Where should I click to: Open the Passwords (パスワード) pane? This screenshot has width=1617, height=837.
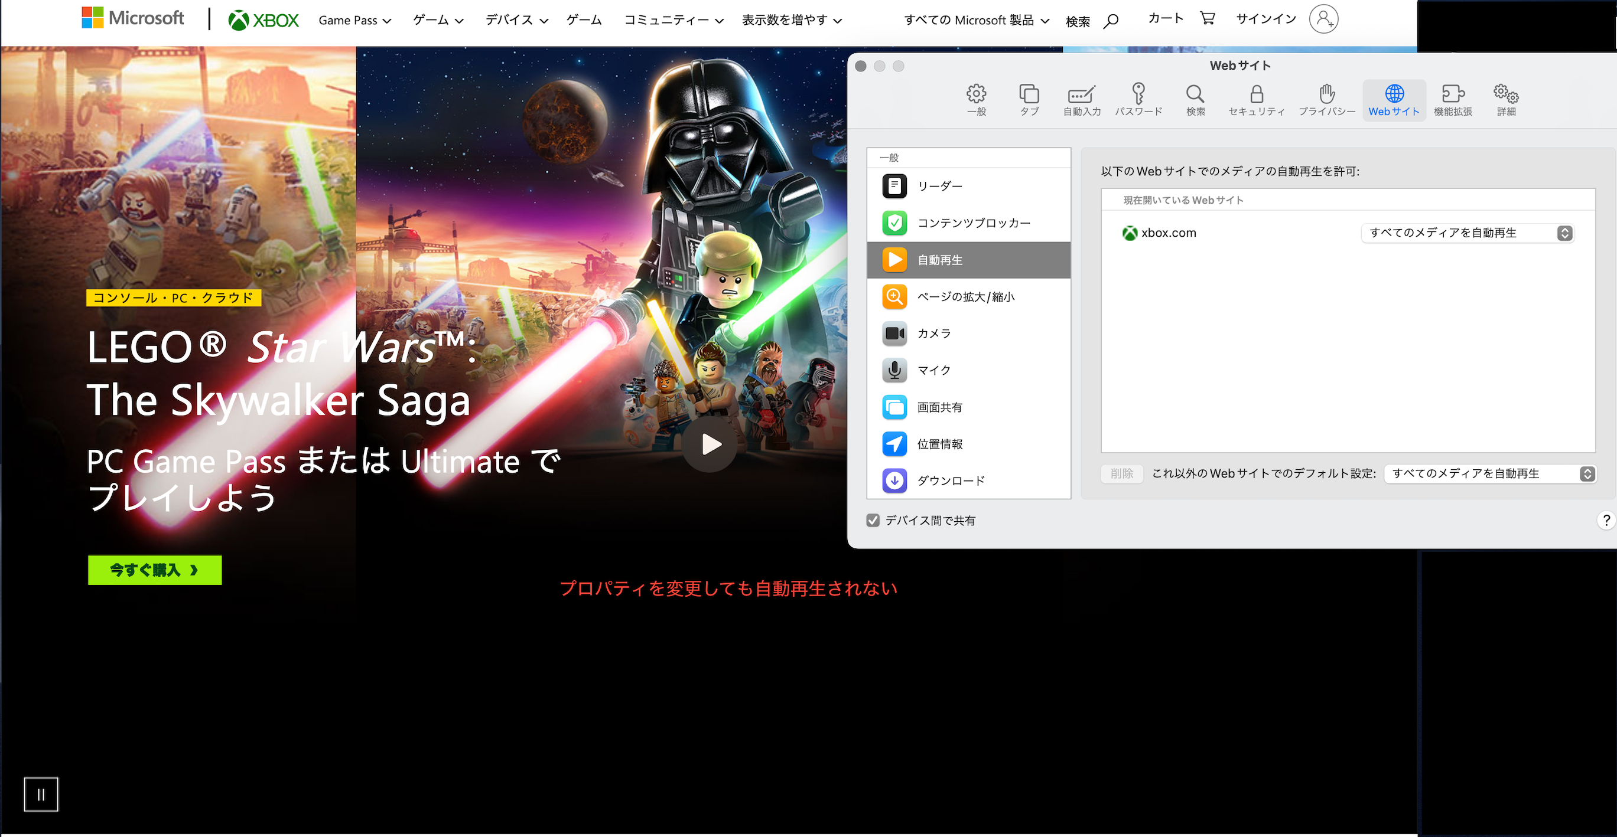(x=1138, y=100)
